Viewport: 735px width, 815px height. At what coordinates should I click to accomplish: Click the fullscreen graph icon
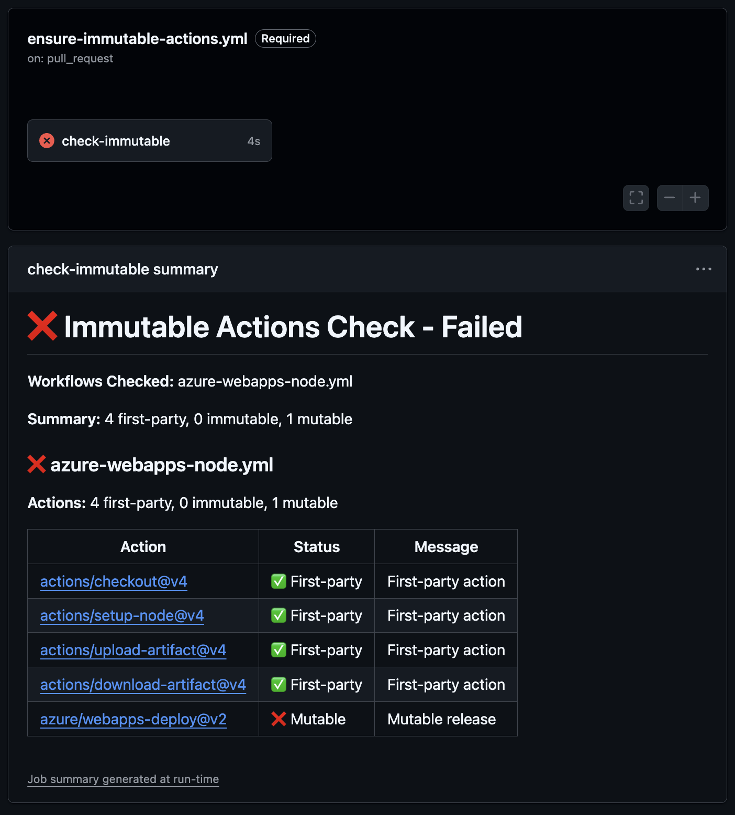pos(636,198)
